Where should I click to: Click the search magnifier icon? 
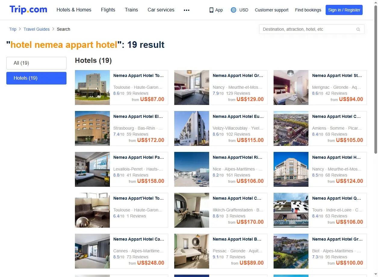point(358,29)
